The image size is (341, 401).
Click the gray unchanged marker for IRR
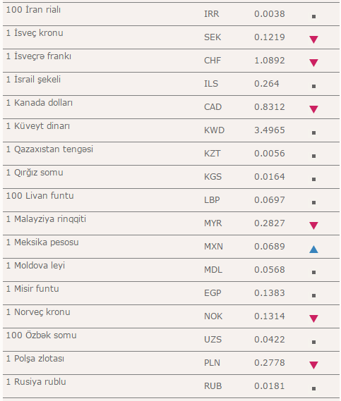tap(313, 17)
